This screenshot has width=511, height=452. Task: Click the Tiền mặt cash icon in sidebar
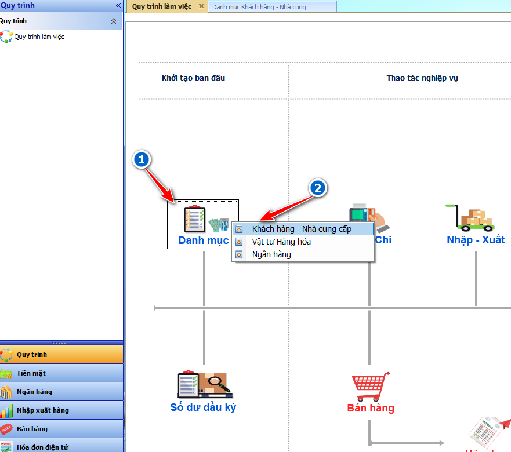(x=6, y=373)
